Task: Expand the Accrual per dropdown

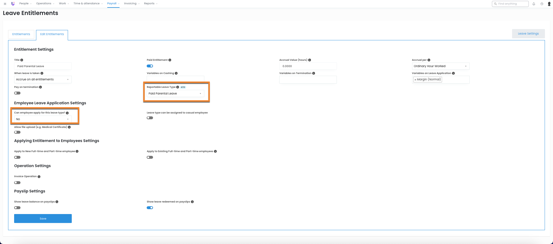Action: tap(440, 66)
